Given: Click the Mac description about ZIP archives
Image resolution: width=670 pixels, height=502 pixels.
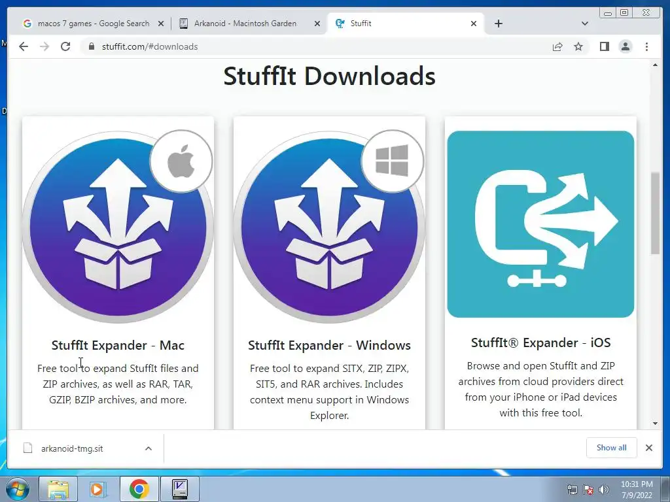Looking at the screenshot, I should 118,384.
